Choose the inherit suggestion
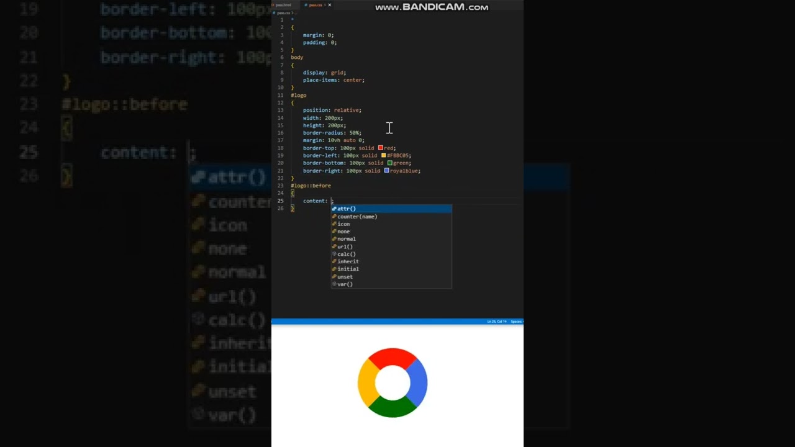This screenshot has height=447, width=795. (x=391, y=261)
